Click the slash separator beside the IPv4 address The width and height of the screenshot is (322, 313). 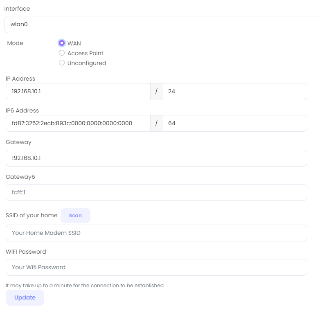tap(156, 92)
